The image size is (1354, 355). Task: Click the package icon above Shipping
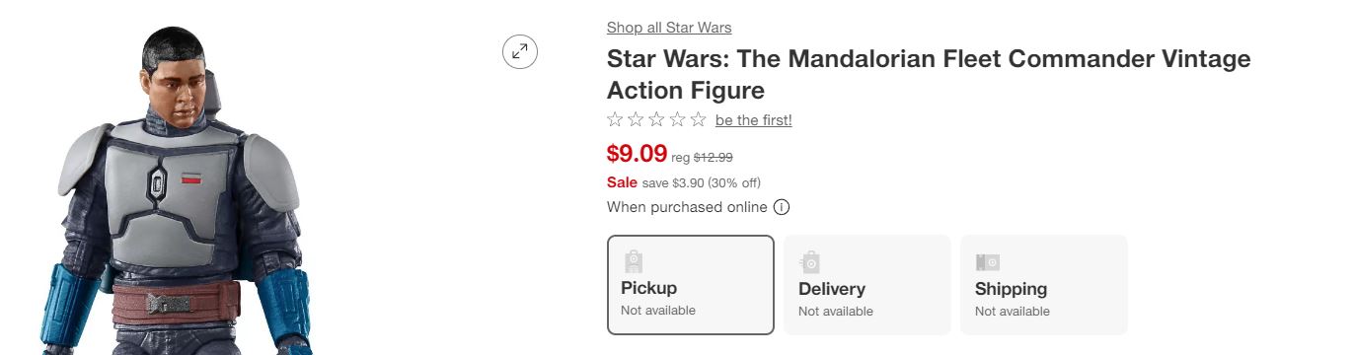click(988, 262)
